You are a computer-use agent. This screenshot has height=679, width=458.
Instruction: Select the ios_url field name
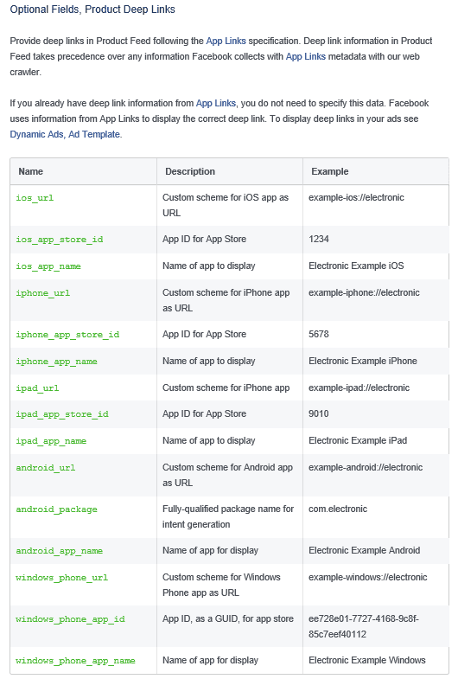[35, 198]
